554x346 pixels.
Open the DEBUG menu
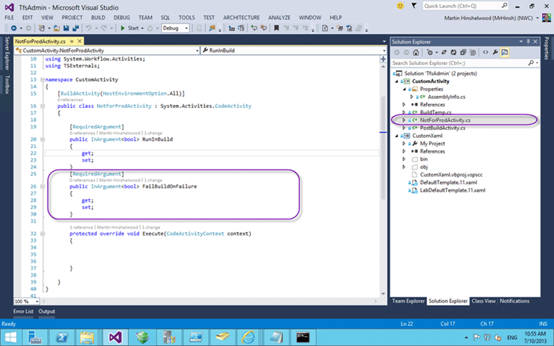click(122, 17)
